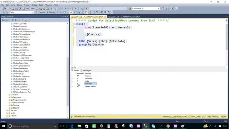229x129 pixels.
Task: Select the Sales.Customer_AS table
Action: click(x=23, y=90)
